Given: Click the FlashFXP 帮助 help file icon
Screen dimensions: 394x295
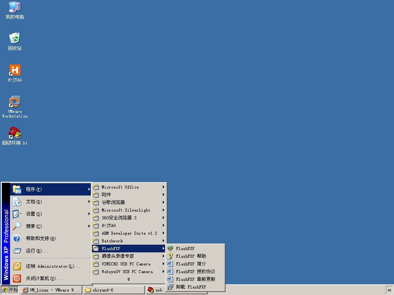Looking at the screenshot, I should 170,256.
